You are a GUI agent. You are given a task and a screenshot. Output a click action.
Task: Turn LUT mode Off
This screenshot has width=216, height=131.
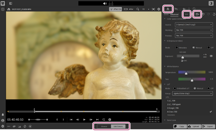[209, 88]
